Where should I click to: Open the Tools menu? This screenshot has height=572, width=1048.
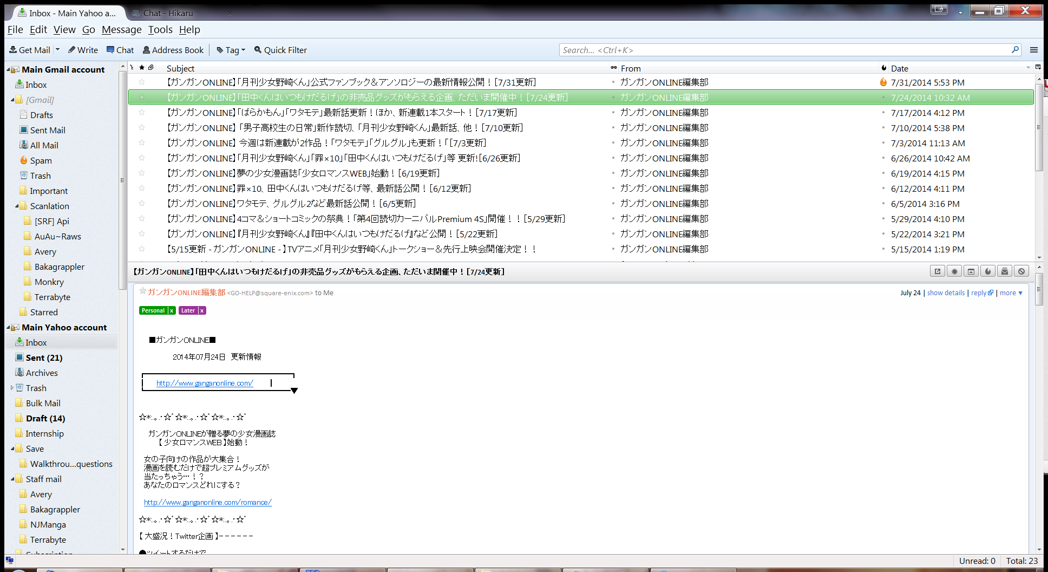tap(160, 30)
